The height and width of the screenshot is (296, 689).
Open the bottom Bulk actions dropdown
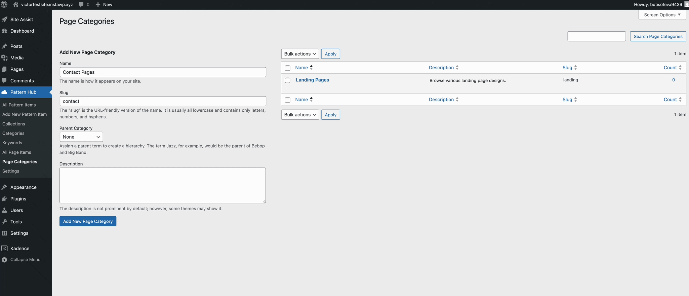(300, 115)
